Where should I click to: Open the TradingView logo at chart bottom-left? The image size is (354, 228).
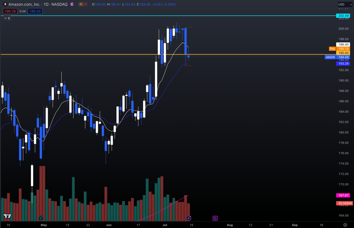(x=7, y=216)
